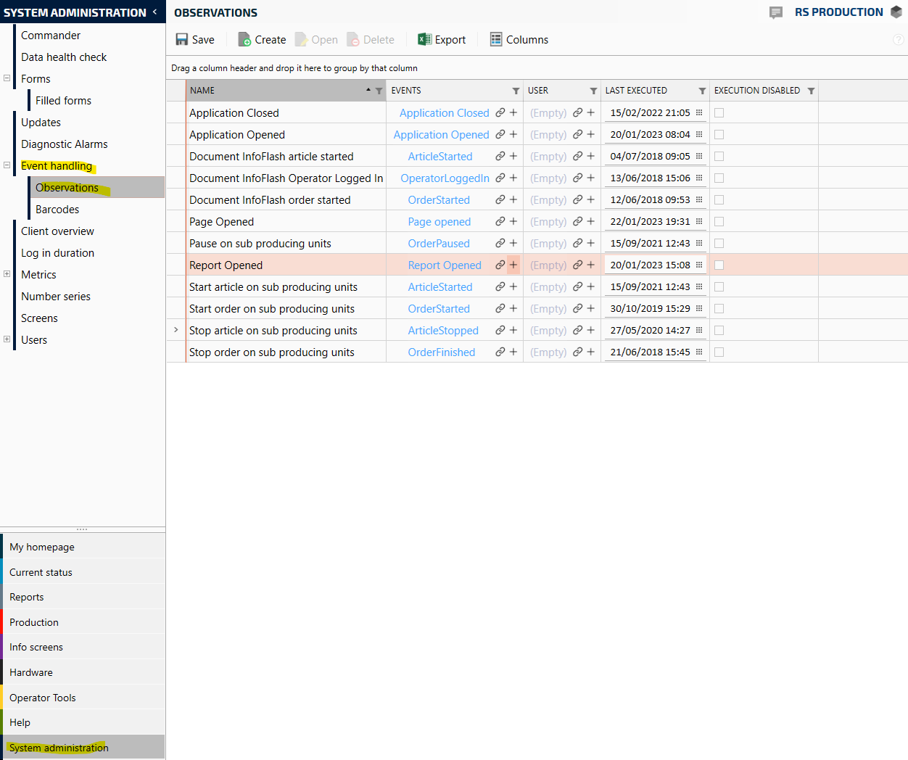Switch to the Reports module
This screenshot has width=908, height=760.
click(x=27, y=597)
